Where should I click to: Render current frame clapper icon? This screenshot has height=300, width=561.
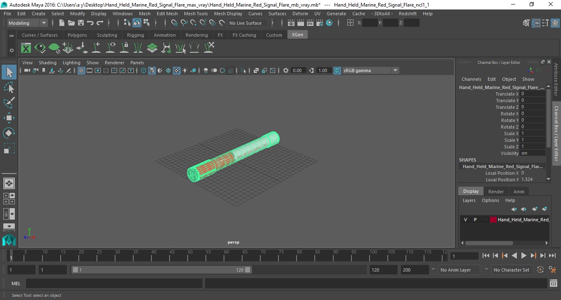tap(301, 23)
